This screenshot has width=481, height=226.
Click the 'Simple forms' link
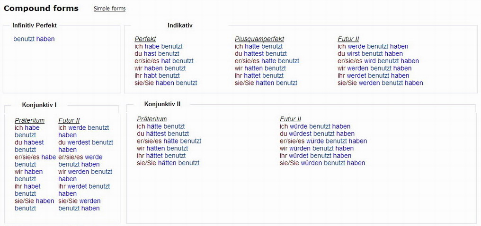(x=109, y=8)
